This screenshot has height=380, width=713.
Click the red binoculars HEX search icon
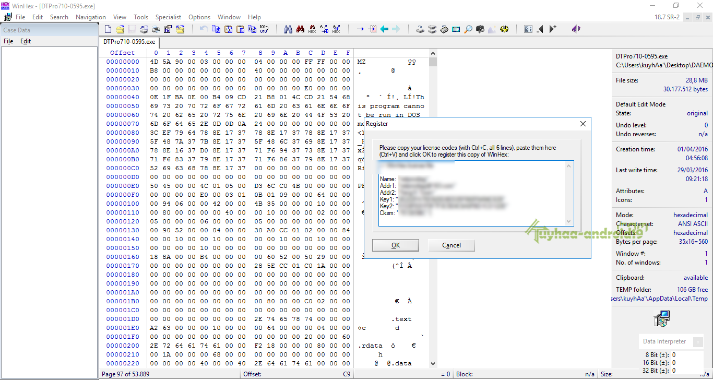coord(312,29)
